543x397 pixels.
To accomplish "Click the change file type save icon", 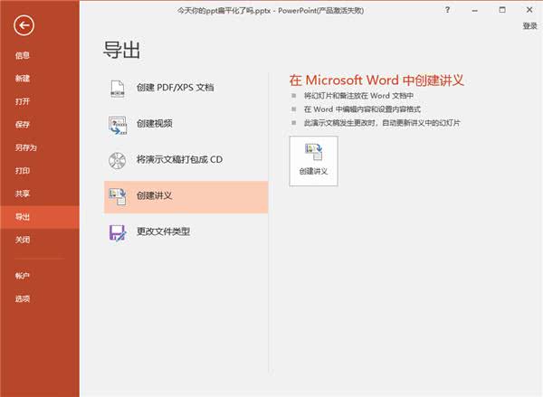I will coord(118,232).
